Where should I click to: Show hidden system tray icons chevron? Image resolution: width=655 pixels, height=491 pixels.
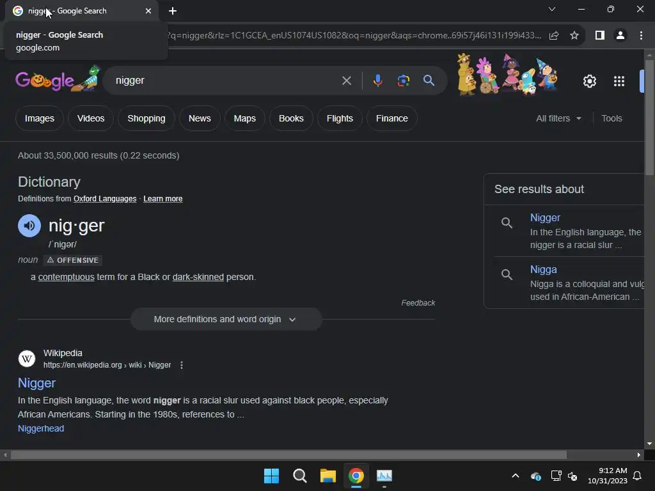(516, 476)
